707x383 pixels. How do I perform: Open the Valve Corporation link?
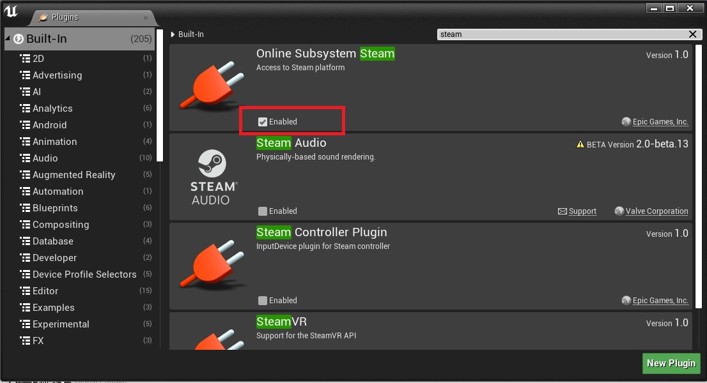coord(656,211)
